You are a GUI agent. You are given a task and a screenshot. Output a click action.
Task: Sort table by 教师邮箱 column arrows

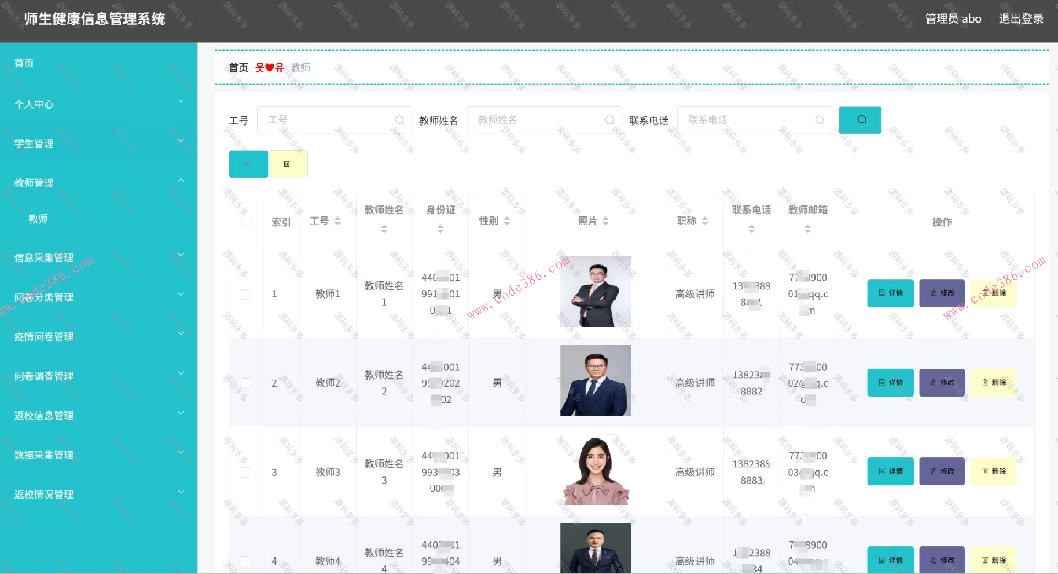tap(808, 229)
